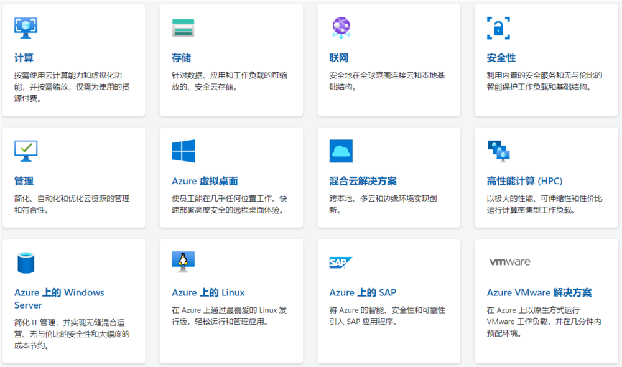Click the Linux penguin icon
622x367 pixels.
click(x=183, y=262)
